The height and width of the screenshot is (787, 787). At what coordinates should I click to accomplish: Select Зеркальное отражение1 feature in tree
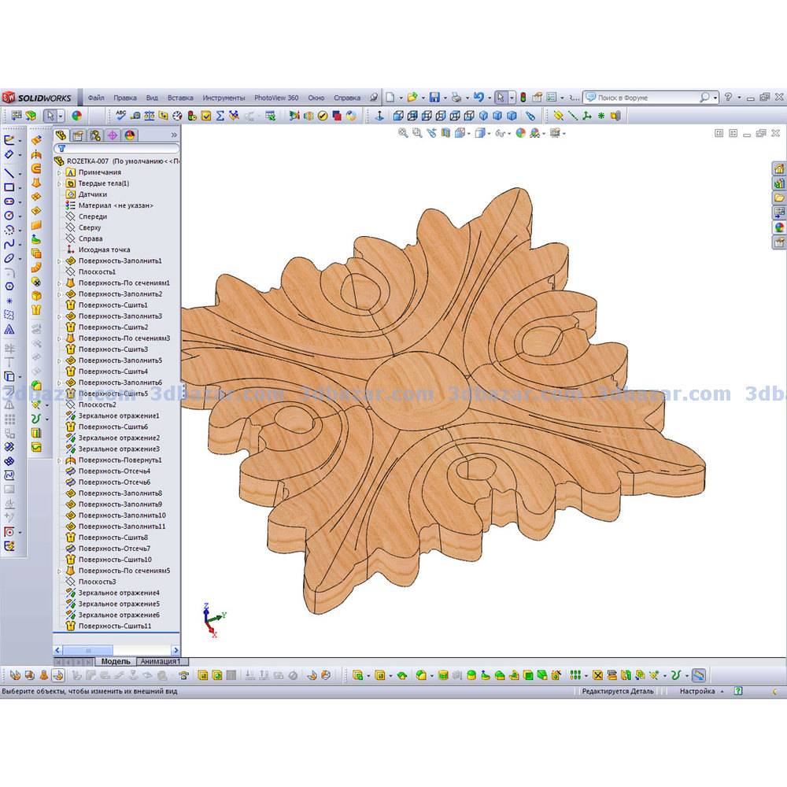[x=118, y=416]
